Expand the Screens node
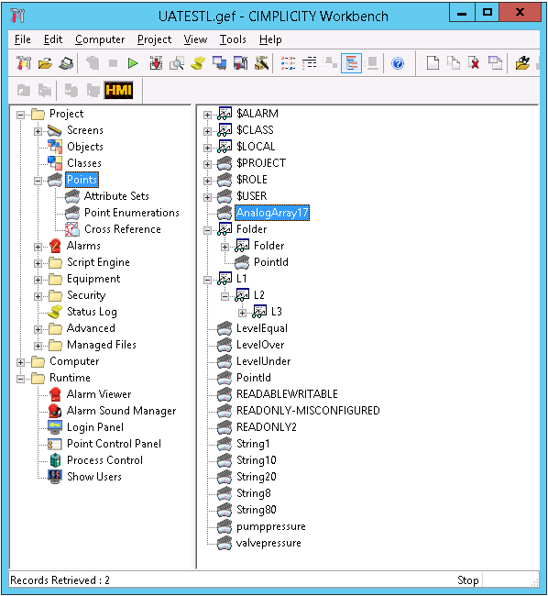Viewport: 548px width, 596px height. pyautogui.click(x=38, y=131)
